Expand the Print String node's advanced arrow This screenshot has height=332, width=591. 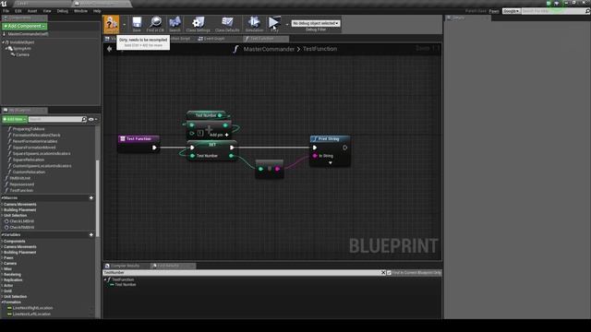(x=331, y=163)
